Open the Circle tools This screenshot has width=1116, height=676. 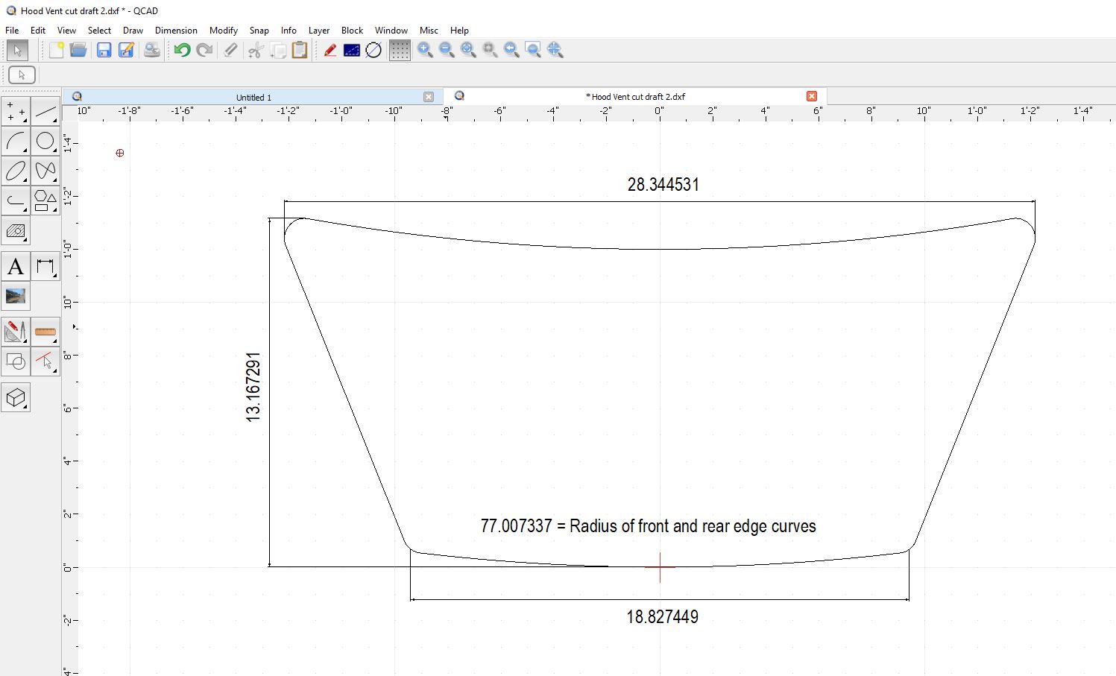point(45,141)
